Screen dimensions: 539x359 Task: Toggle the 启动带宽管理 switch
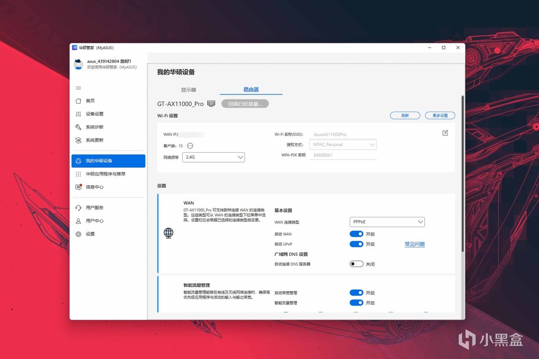(356, 293)
